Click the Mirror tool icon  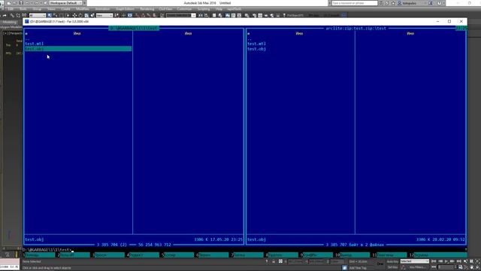click(x=201, y=15)
